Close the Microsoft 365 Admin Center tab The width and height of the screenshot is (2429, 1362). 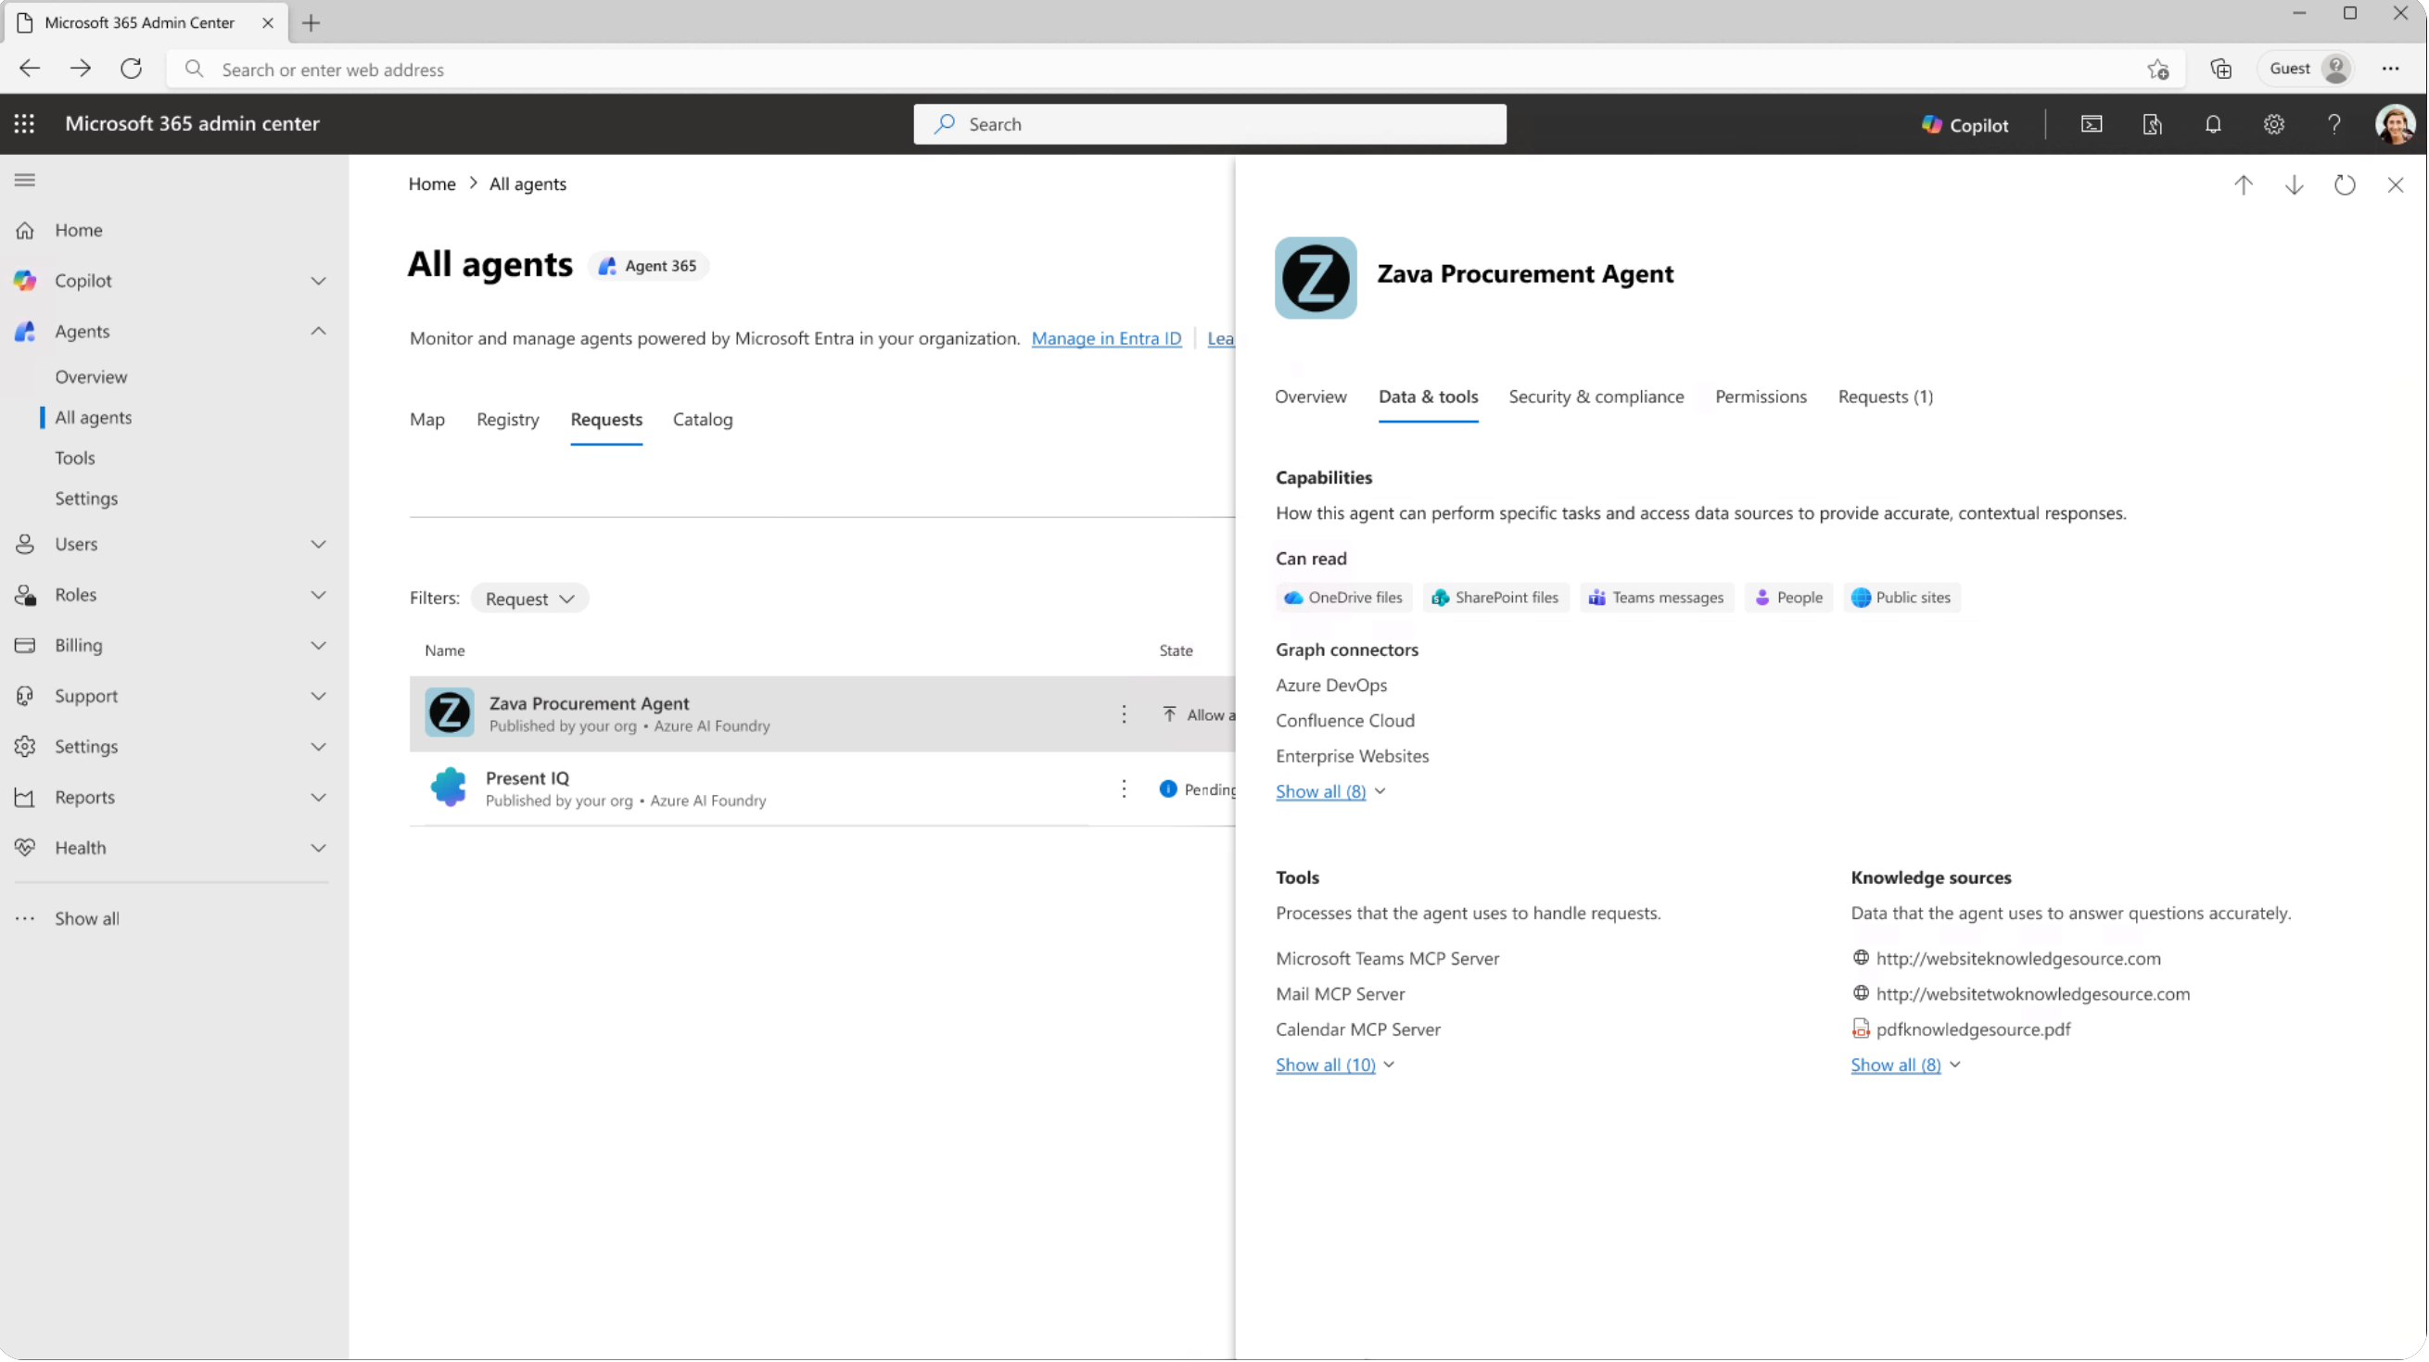click(268, 22)
